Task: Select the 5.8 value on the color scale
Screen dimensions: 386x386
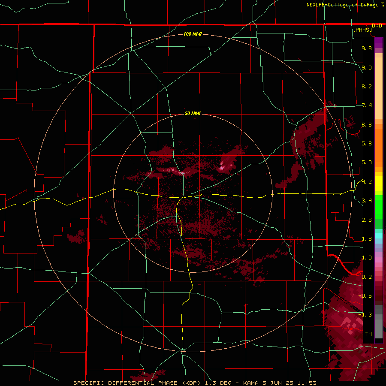Action: [367, 144]
